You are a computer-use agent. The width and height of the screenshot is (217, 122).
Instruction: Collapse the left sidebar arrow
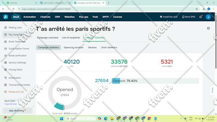click(x=34, y=106)
